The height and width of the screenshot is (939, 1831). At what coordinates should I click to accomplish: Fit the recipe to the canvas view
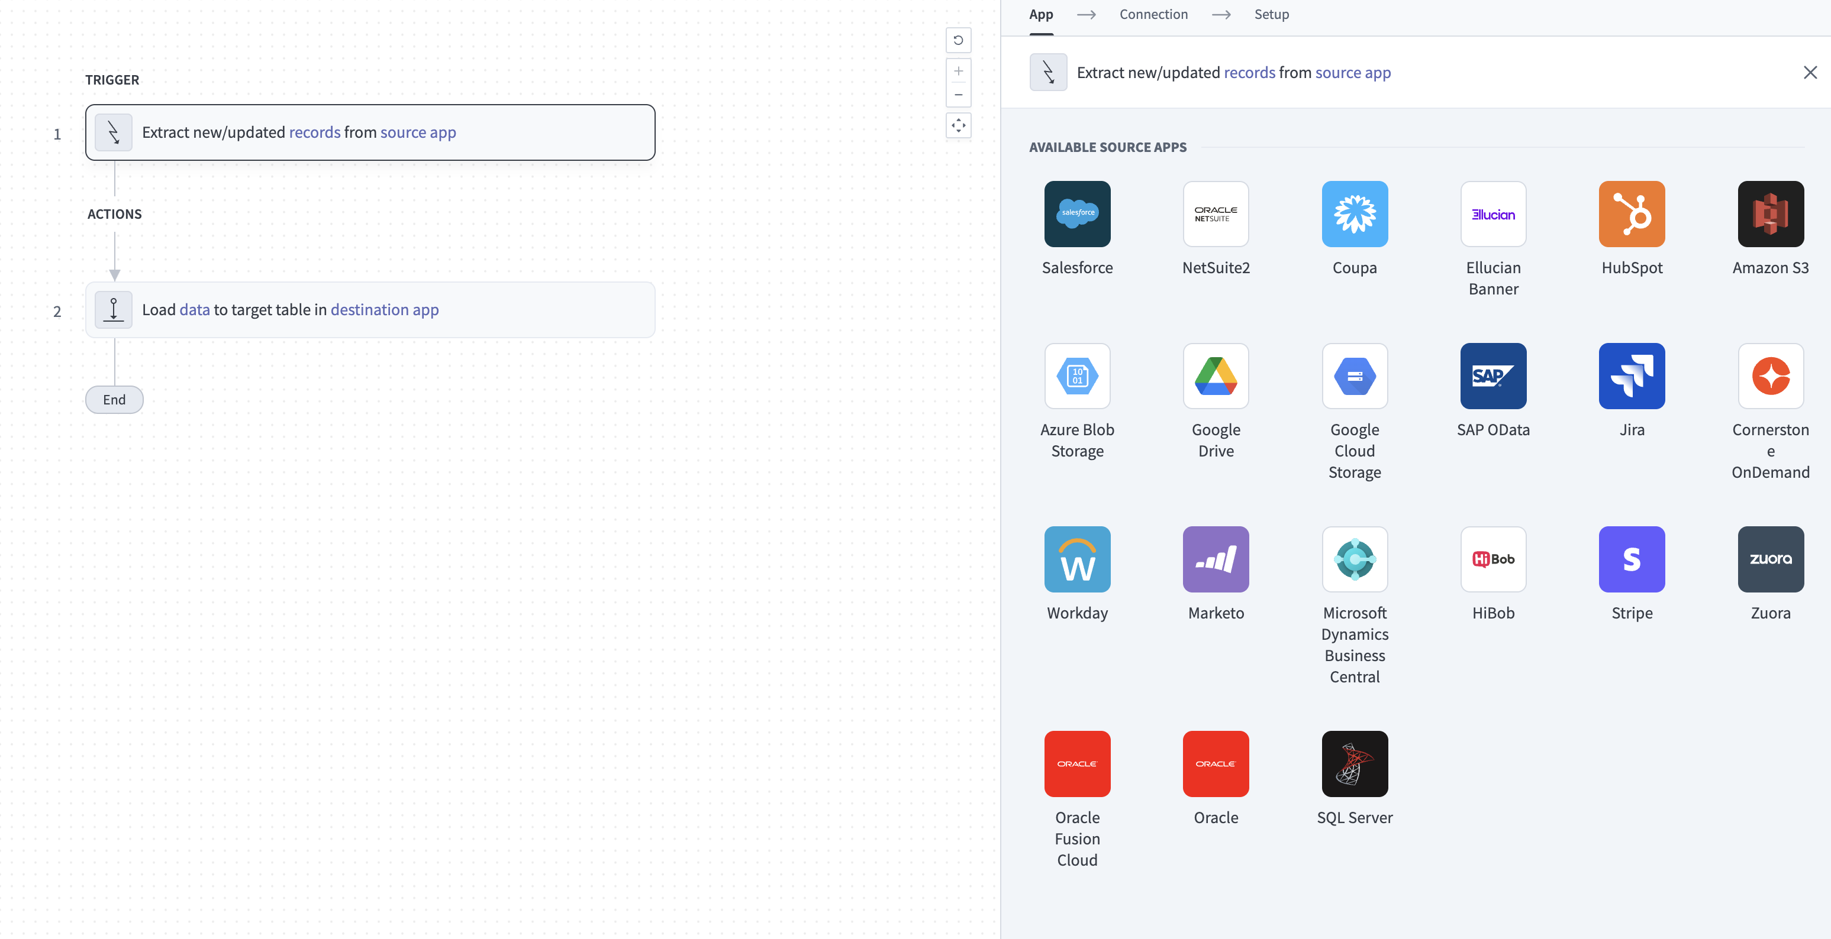(x=958, y=126)
